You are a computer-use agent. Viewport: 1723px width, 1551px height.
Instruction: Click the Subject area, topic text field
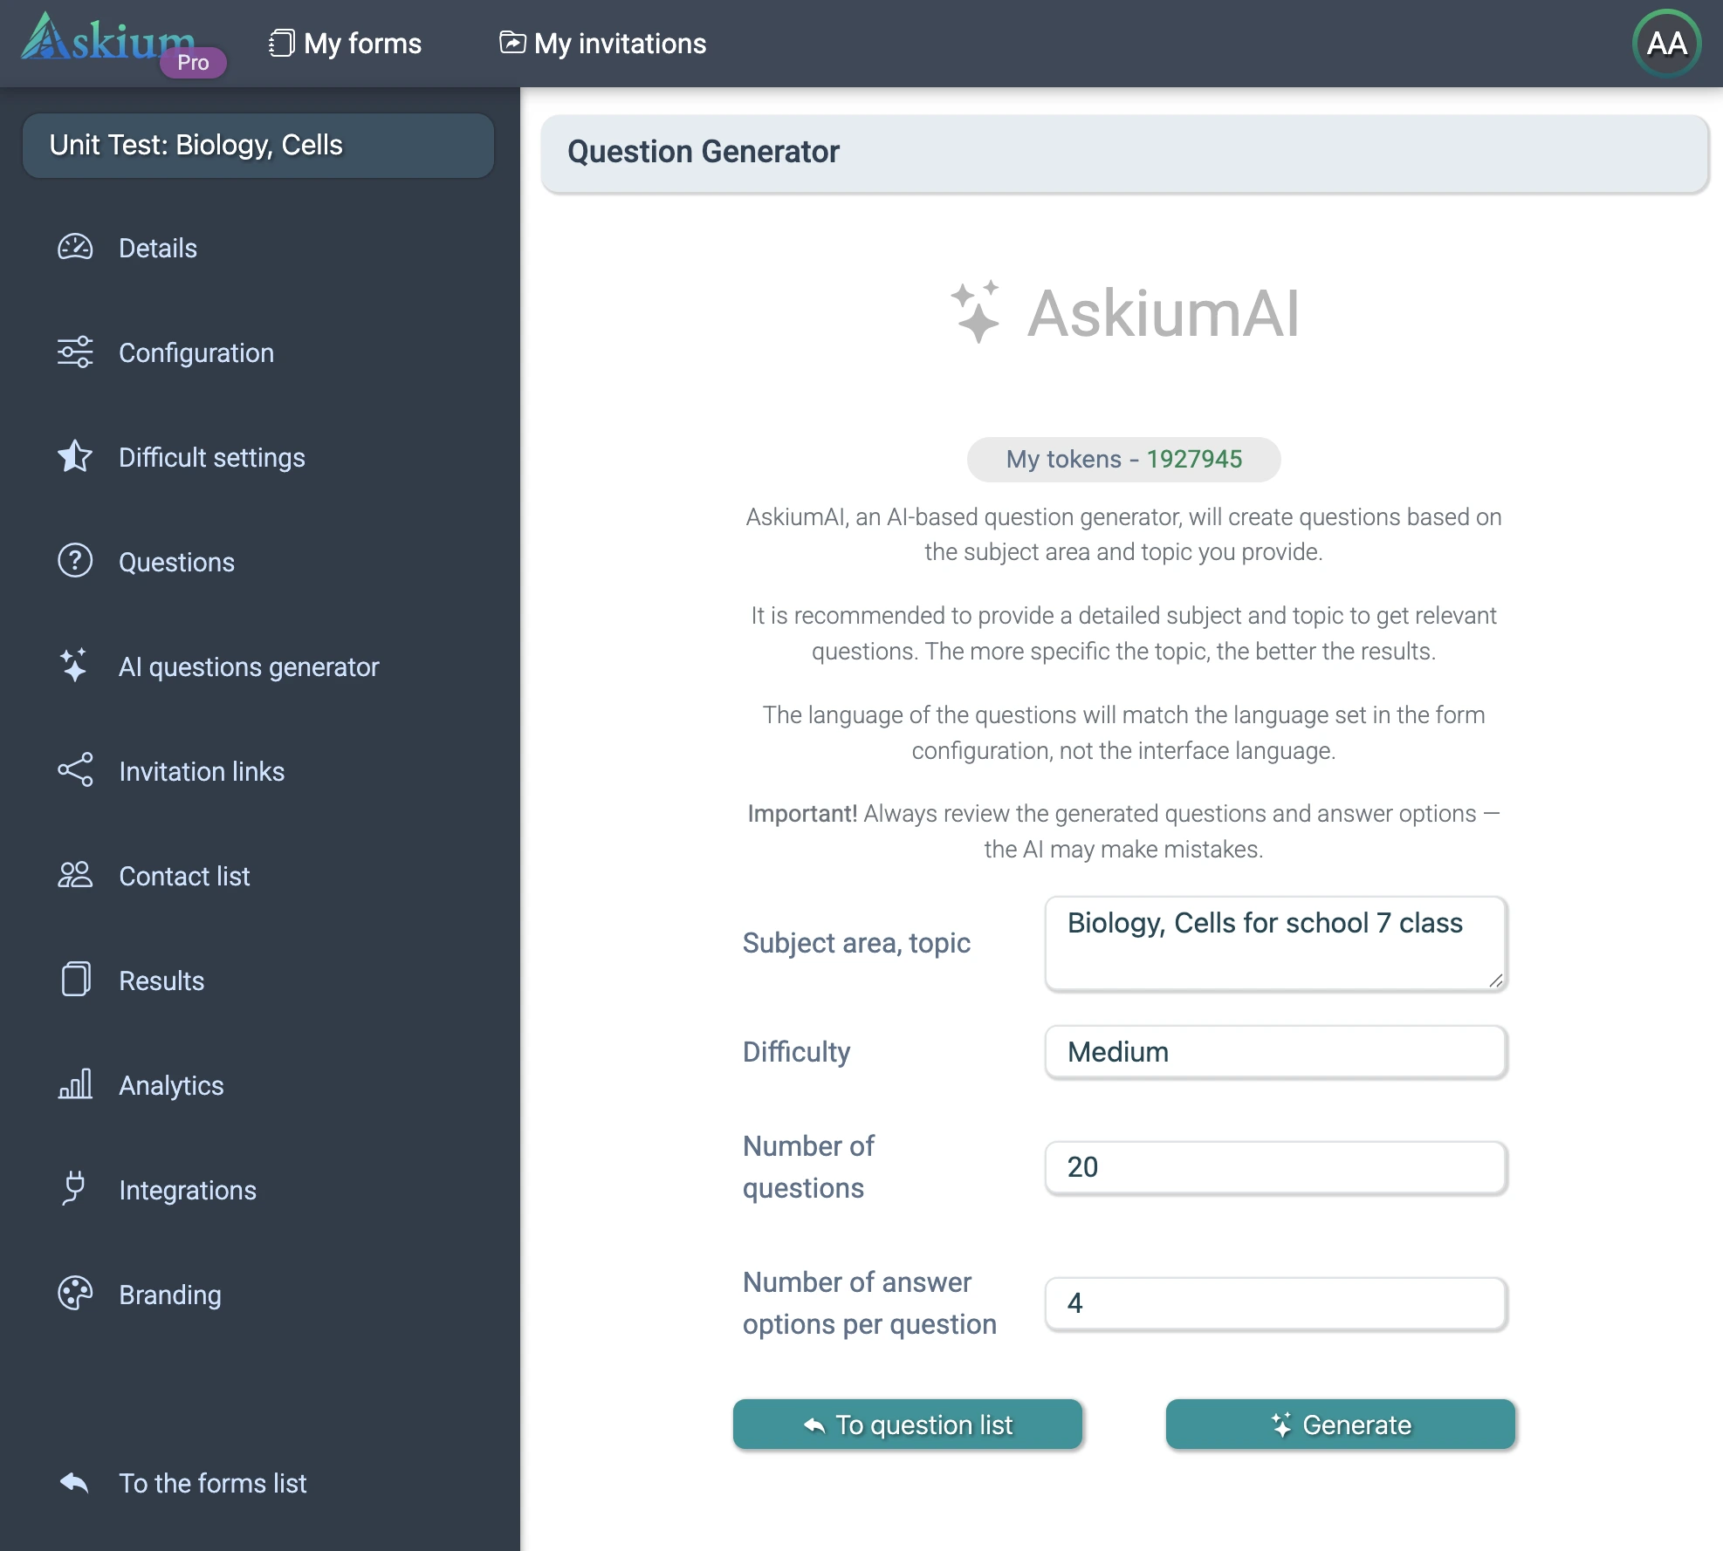[x=1275, y=943]
